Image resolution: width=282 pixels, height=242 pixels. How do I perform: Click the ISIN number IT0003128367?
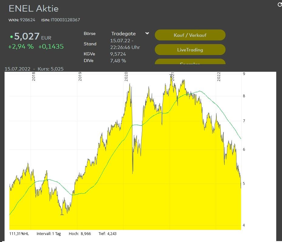pos(65,20)
